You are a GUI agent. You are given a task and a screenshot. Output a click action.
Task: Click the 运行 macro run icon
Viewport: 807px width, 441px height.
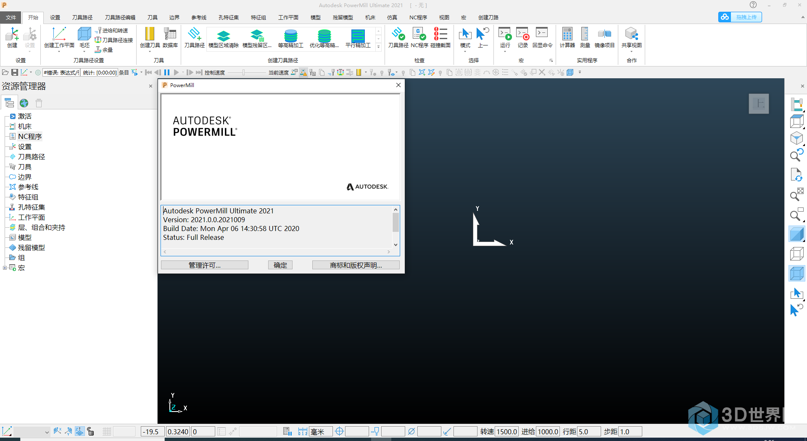pos(505,34)
